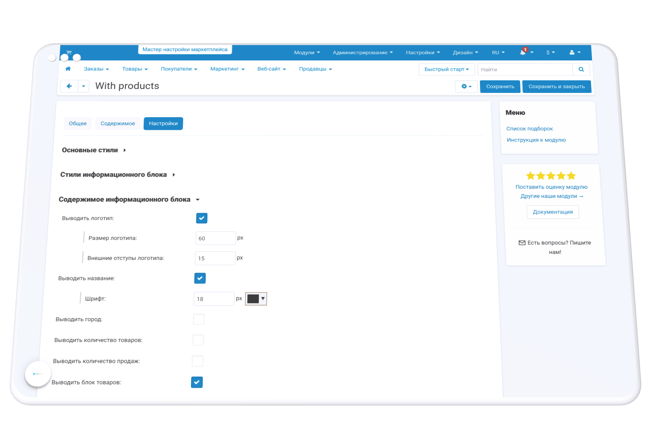Open the 'Заказы' menu
The width and height of the screenshot is (651, 434).
tap(96, 69)
